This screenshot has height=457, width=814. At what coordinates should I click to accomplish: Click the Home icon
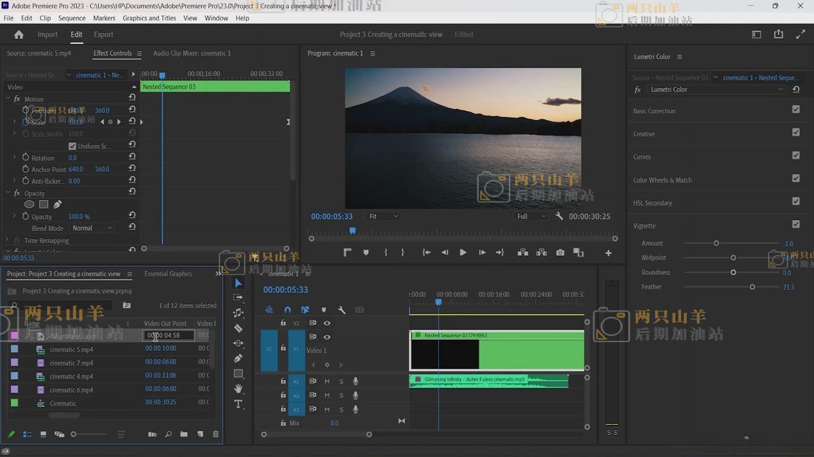pyautogui.click(x=18, y=35)
